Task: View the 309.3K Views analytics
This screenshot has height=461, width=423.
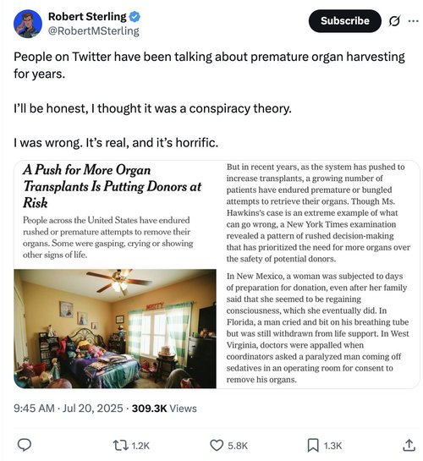Action: [164, 408]
